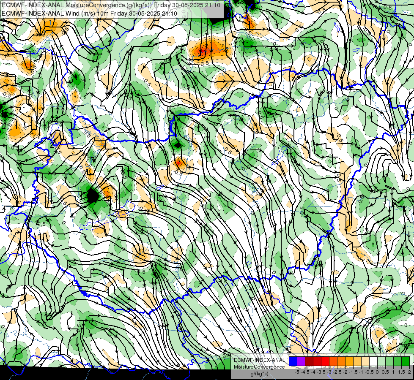The height and width of the screenshot is (380, 414).
Task: Click the amber swatch between -1.5 and -1
Action: point(349,361)
